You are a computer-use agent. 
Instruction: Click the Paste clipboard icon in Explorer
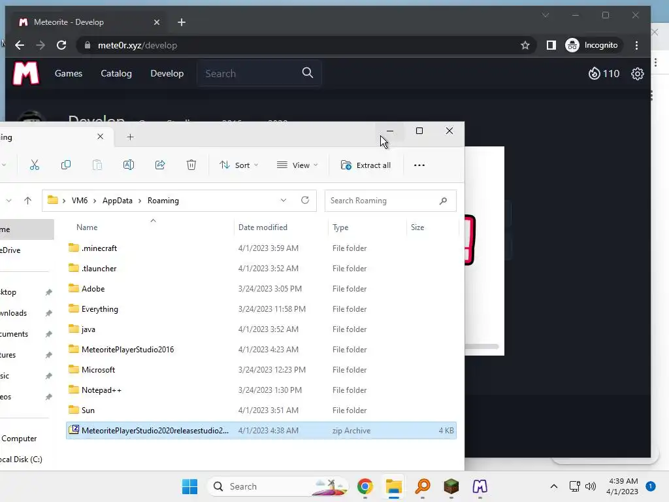coord(97,165)
